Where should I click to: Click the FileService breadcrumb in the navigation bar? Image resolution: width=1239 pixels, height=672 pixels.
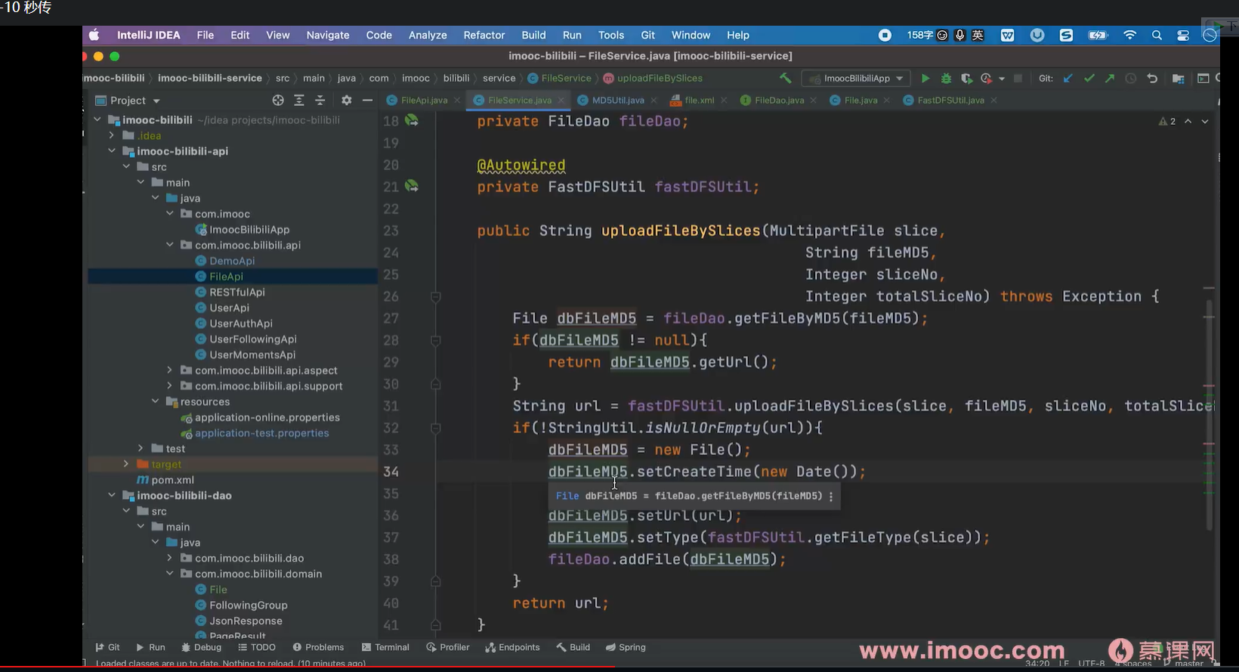click(x=566, y=79)
